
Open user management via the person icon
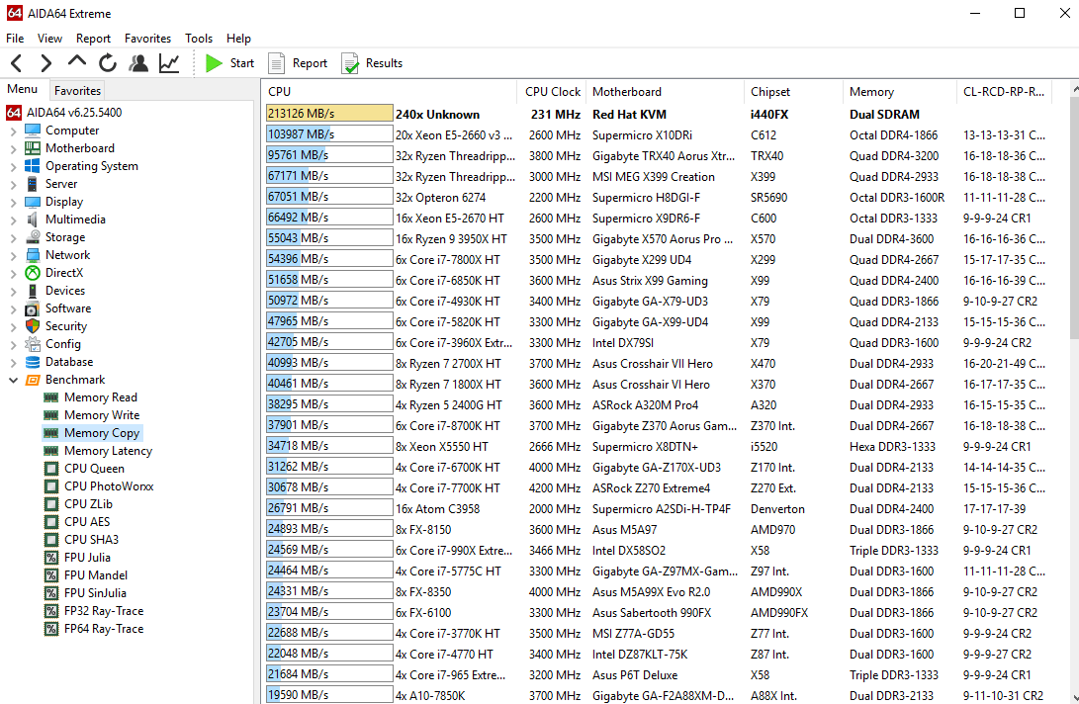tap(138, 63)
